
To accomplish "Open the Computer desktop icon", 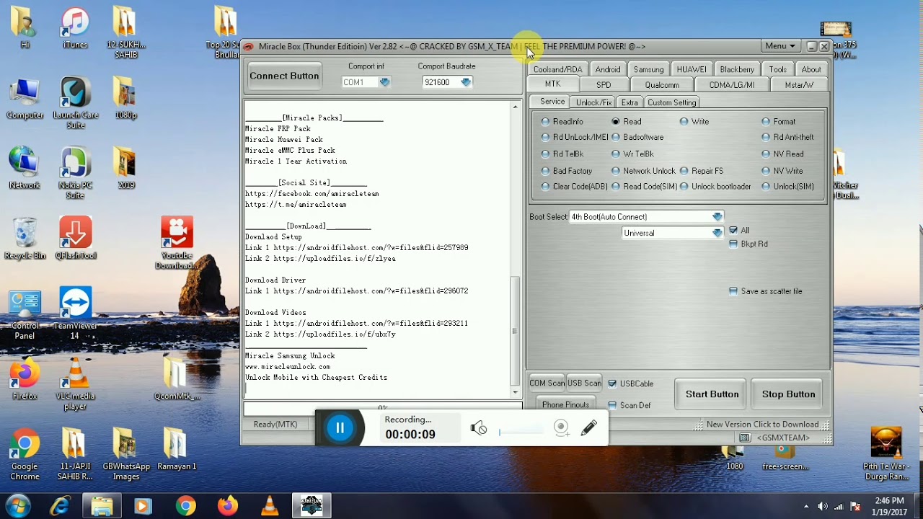I will point(25,99).
